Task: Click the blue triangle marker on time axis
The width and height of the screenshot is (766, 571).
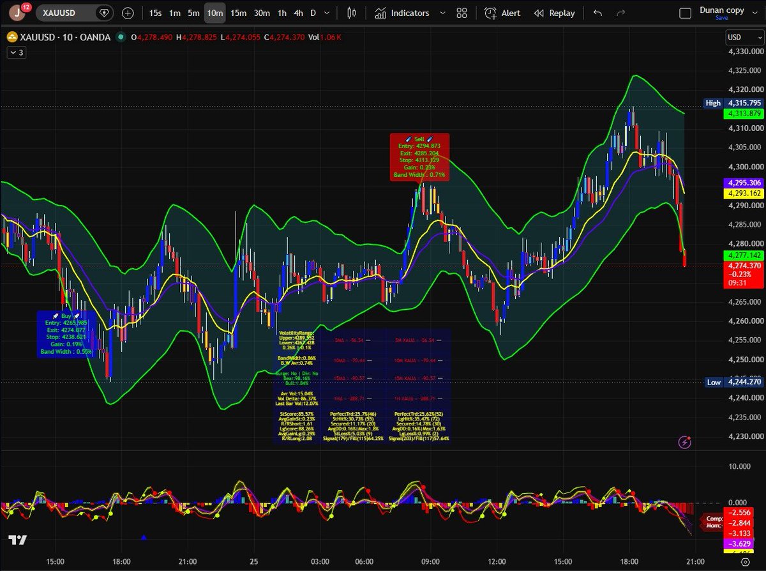Action: (x=143, y=538)
